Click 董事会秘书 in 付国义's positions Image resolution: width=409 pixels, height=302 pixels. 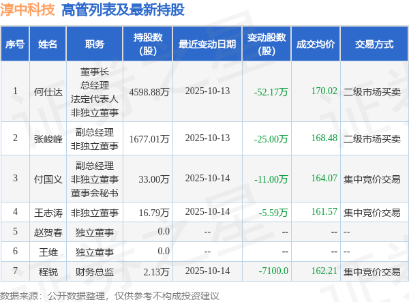[x=95, y=193]
